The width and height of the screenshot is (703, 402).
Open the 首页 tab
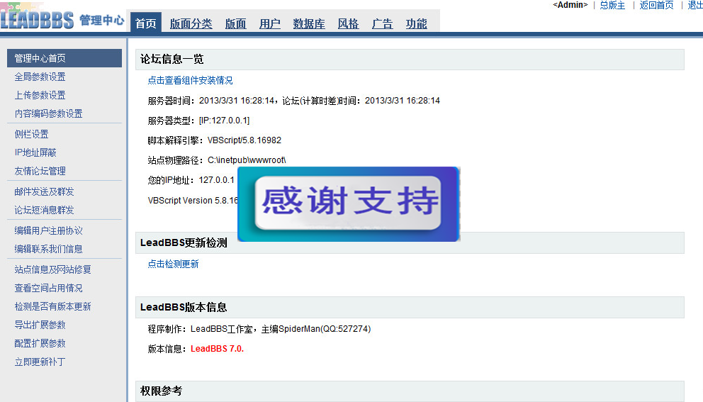tap(146, 23)
